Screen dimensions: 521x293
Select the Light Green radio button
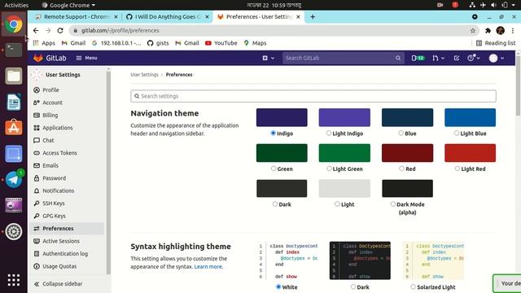coord(329,168)
